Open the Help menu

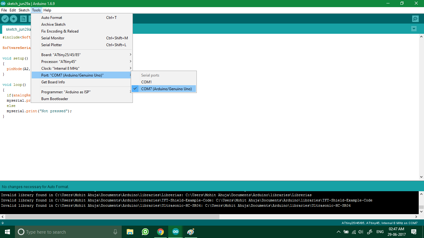pyautogui.click(x=47, y=10)
